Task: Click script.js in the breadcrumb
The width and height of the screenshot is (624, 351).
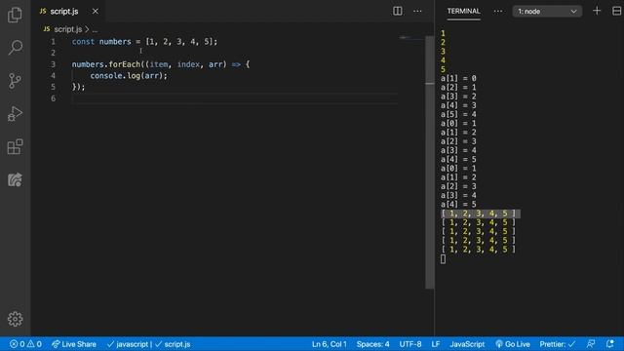Action: [67, 29]
